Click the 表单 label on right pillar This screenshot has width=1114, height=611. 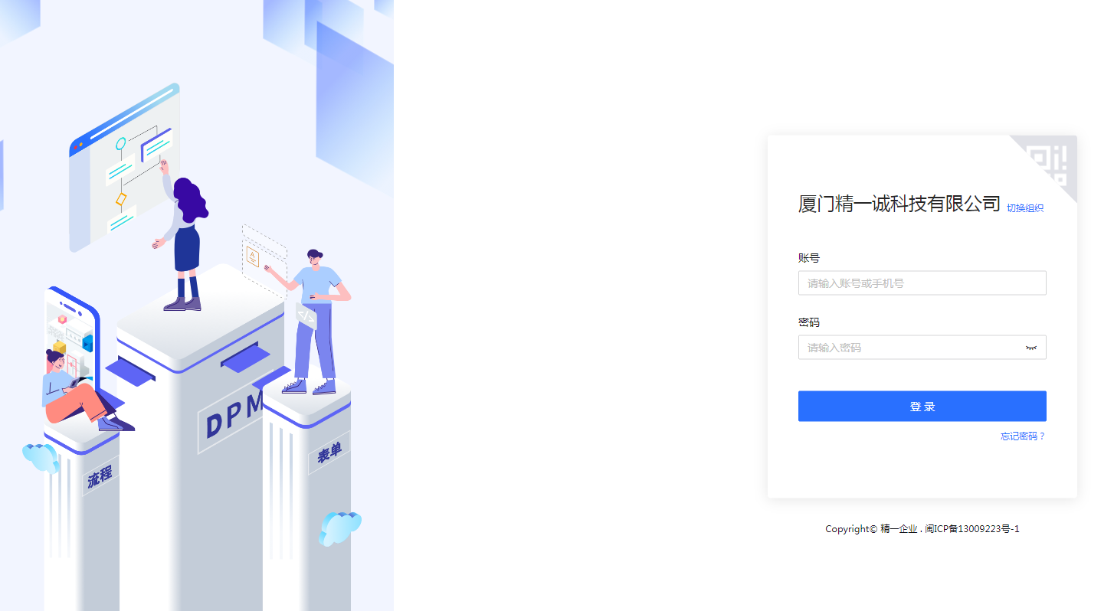pos(329,453)
